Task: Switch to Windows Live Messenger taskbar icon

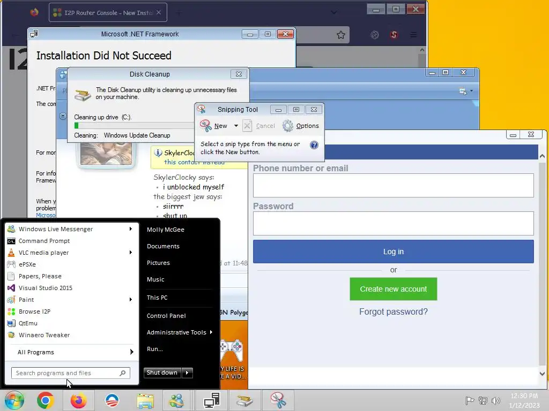Action: point(177,400)
